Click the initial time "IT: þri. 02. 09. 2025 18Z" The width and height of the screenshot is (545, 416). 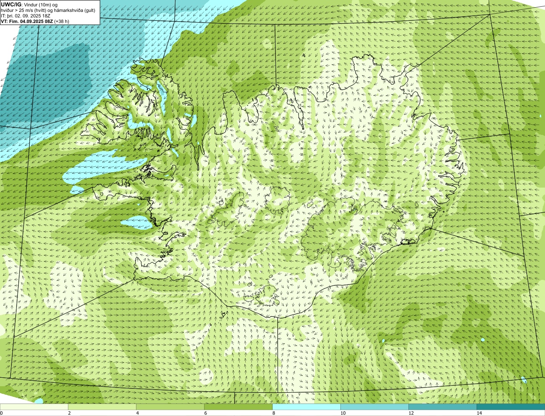click(26, 16)
